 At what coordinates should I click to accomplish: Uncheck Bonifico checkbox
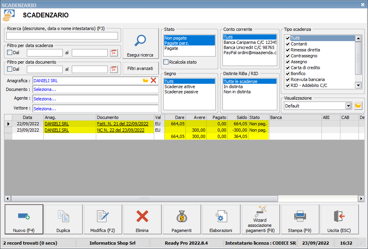pyautogui.click(x=288, y=74)
